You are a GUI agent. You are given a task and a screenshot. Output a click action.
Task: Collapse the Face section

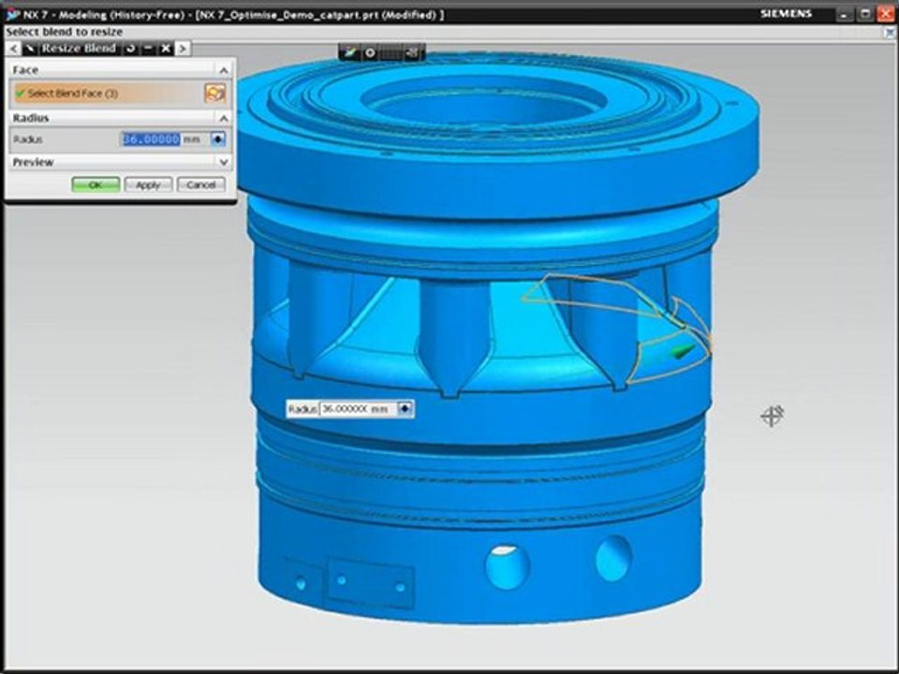pyautogui.click(x=224, y=70)
